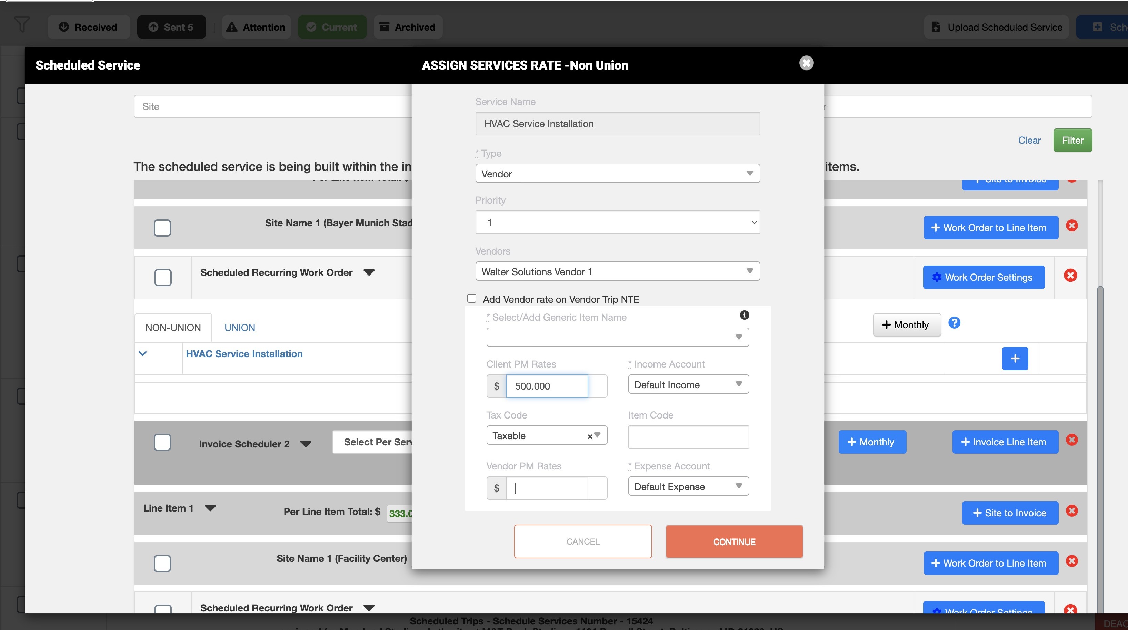Open the Type dropdown showing Vendor
Image resolution: width=1128 pixels, height=630 pixels.
click(617, 174)
